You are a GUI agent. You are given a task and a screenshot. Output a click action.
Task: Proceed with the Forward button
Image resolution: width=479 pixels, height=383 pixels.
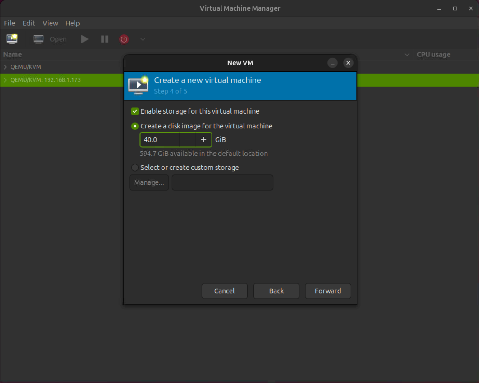(328, 291)
